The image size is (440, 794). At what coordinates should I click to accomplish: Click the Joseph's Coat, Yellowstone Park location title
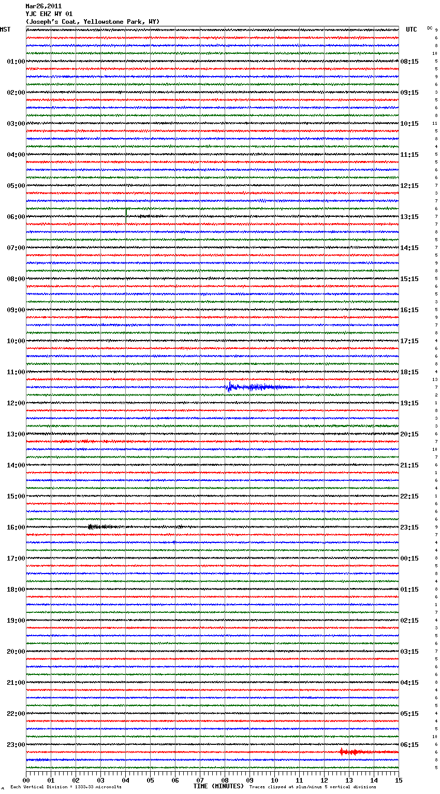click(93, 22)
